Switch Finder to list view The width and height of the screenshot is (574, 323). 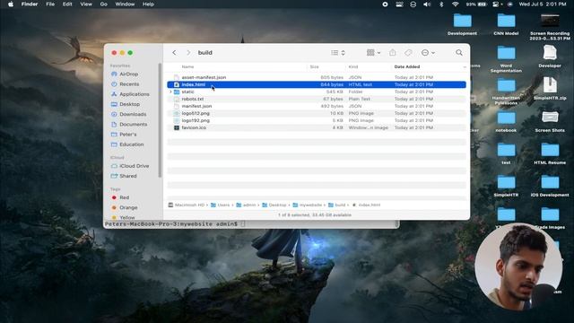(x=337, y=53)
